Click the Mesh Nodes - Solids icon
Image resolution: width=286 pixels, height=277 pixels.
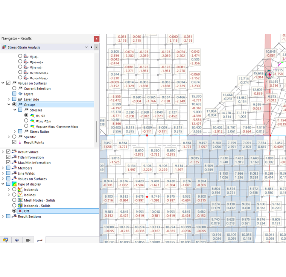click(x=20, y=200)
